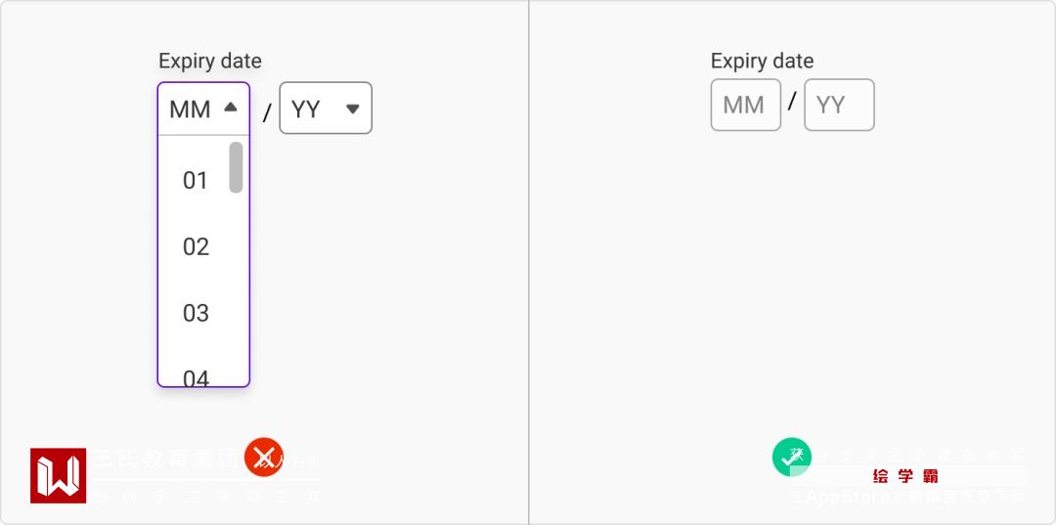Click the MM label in the open dropdown
The width and height of the screenshot is (1056, 525).
[190, 109]
